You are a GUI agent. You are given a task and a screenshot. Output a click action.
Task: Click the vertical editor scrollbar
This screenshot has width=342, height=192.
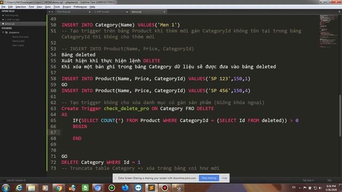tap(340, 115)
